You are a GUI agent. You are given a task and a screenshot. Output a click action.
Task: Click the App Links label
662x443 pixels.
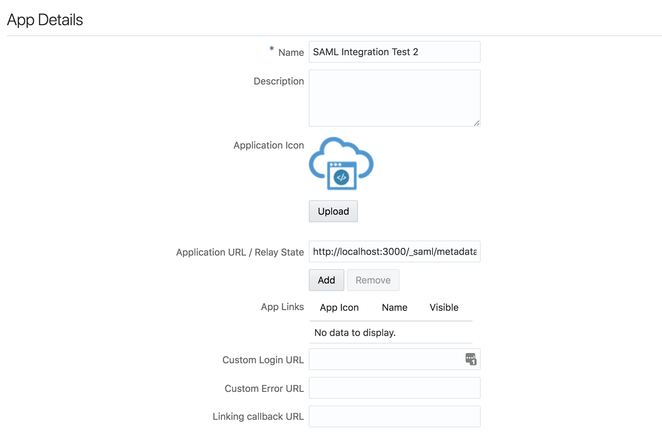282,307
